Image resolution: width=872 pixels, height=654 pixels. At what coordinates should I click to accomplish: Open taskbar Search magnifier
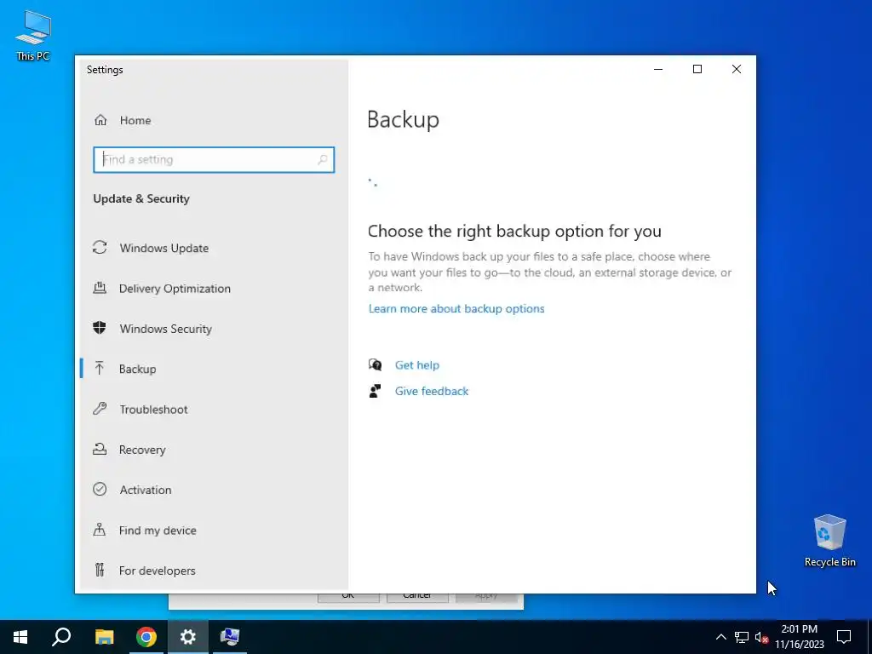[x=61, y=637]
